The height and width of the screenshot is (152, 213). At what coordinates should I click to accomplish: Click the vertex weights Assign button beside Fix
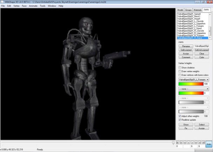coord(202,128)
